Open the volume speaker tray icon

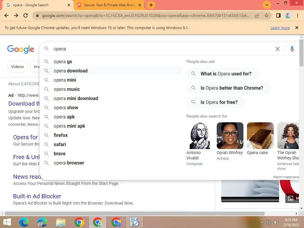click(x=276, y=222)
